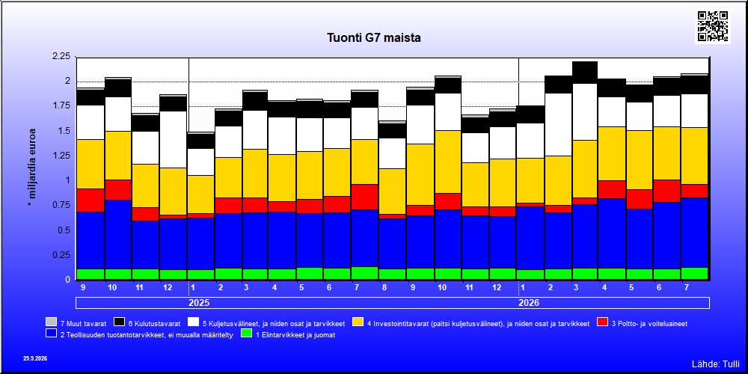Click legend text '2 Teollisuuden tuotantotarvikkeet, ei muualla määritelty'
The image size is (748, 374).
(x=147, y=335)
